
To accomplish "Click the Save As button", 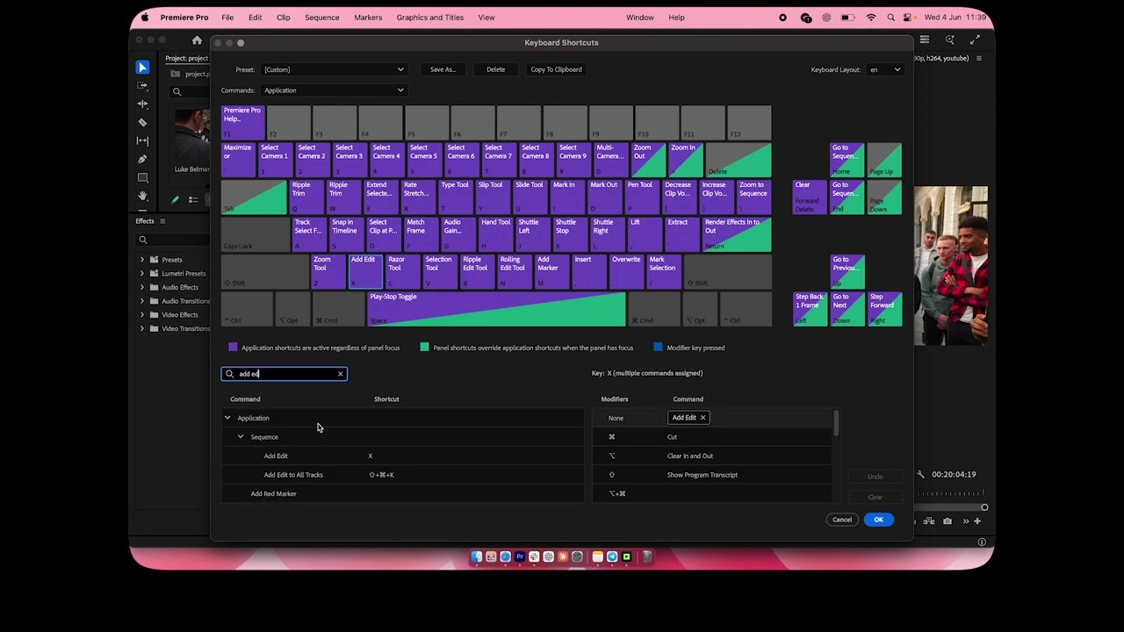I will tap(443, 69).
